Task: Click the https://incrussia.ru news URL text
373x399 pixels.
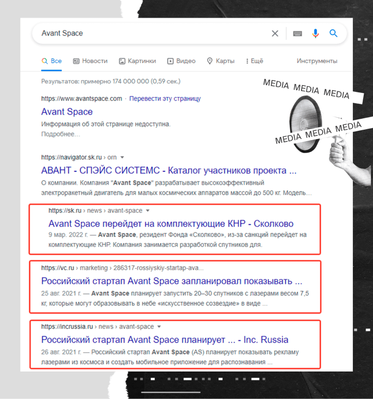Action: (97, 326)
